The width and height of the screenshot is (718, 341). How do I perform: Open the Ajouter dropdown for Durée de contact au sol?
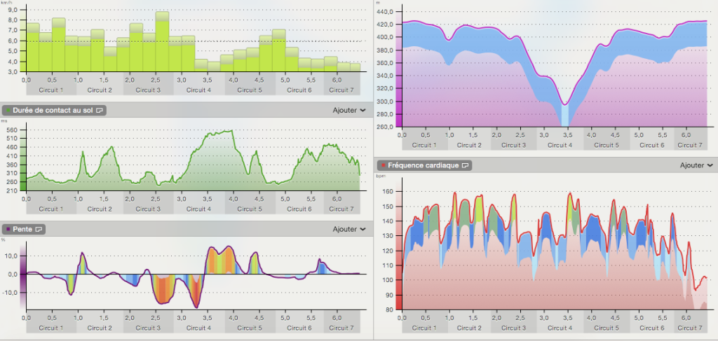click(348, 111)
